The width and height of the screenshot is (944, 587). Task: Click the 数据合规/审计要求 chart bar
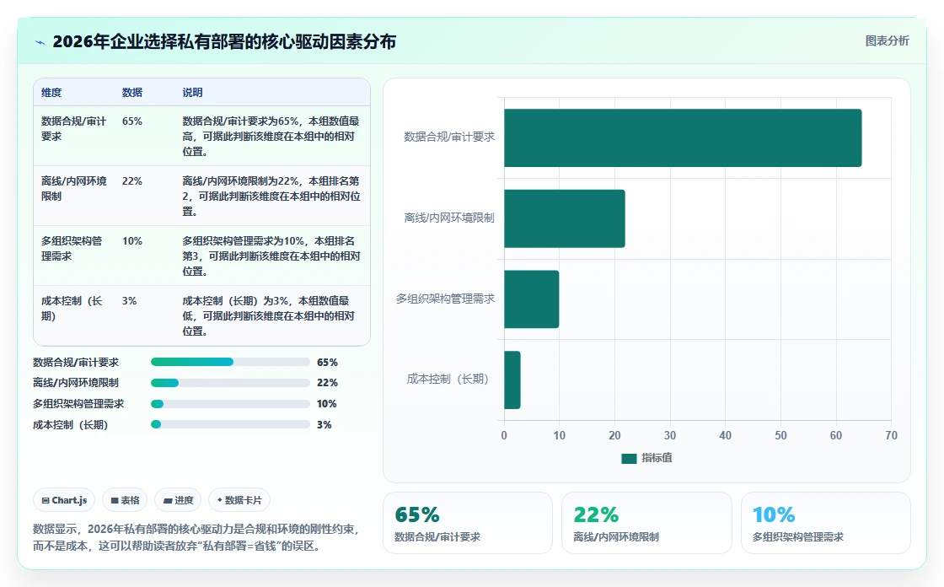pyautogui.click(x=683, y=138)
